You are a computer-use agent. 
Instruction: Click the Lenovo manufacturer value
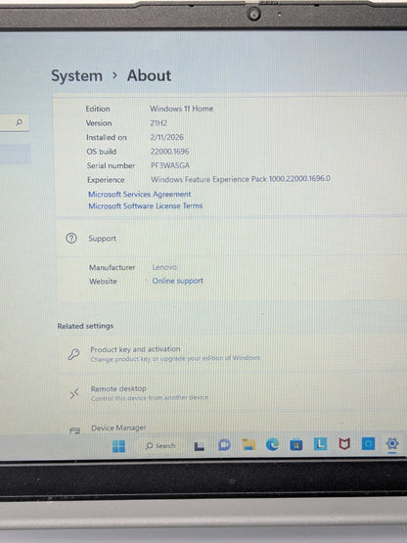164,267
